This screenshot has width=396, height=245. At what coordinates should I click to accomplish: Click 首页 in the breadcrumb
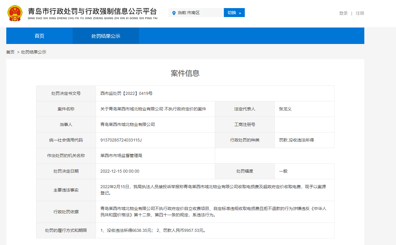(10, 52)
